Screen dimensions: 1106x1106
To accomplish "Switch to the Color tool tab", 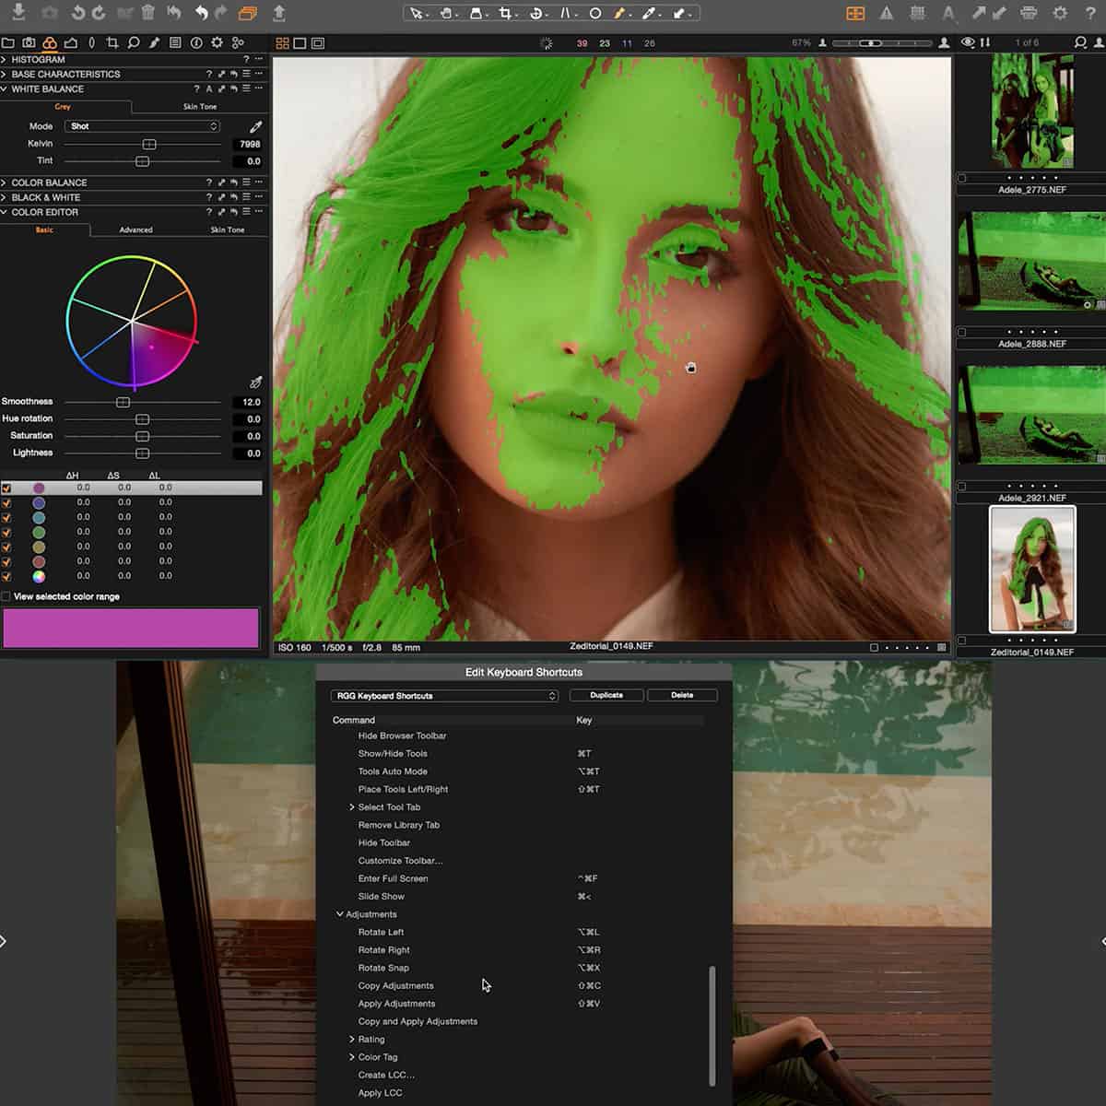I will coord(50,42).
